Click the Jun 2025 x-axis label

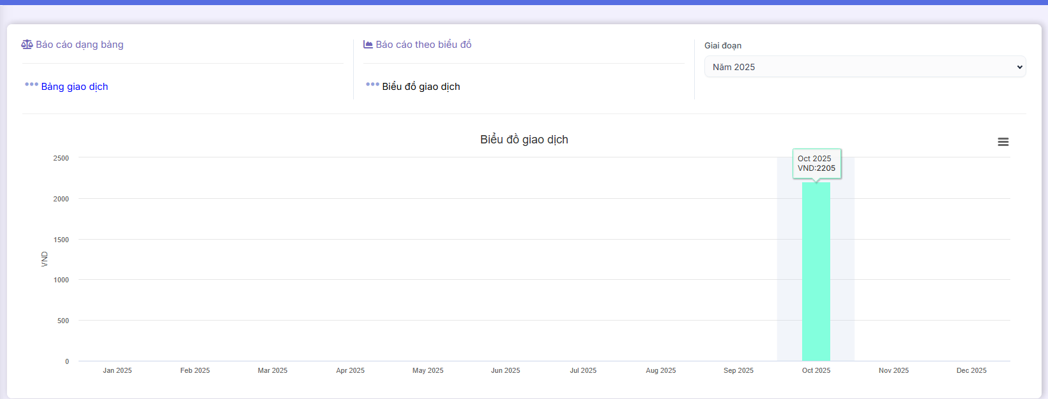point(505,370)
